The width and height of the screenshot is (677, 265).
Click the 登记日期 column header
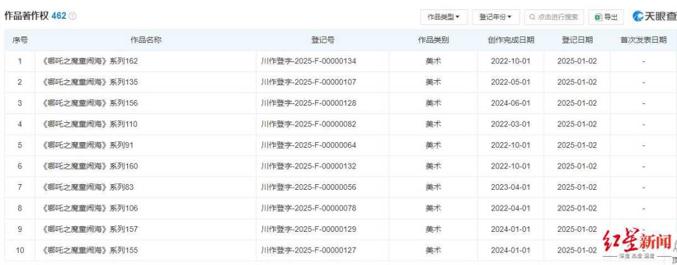[577, 40]
